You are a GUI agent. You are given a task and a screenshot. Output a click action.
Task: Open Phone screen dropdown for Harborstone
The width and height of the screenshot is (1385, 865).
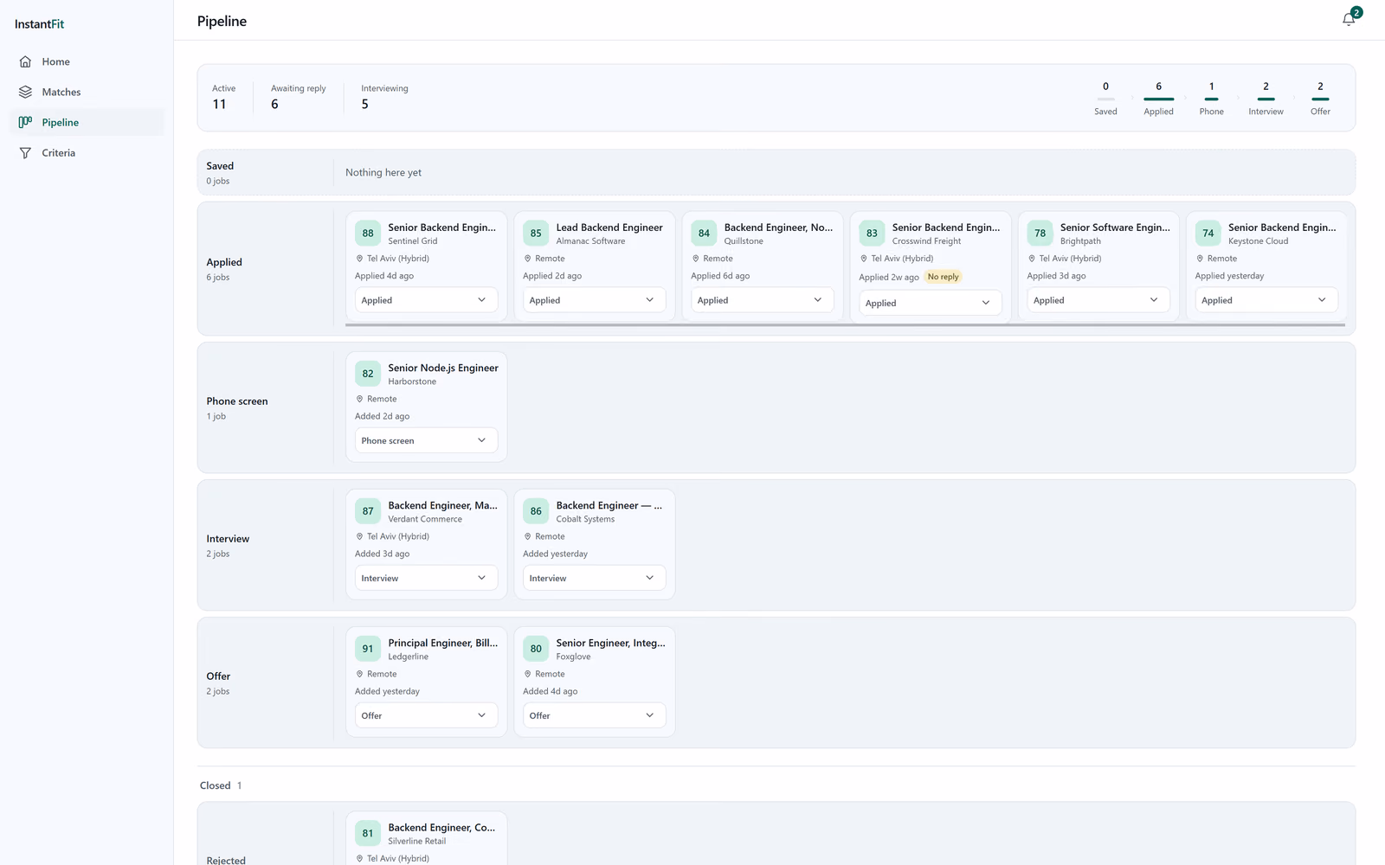point(426,440)
